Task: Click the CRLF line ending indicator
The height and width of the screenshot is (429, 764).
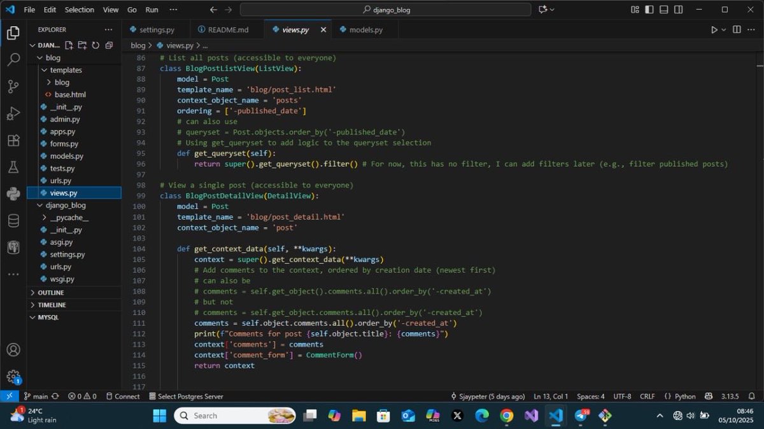Action: pyautogui.click(x=647, y=396)
